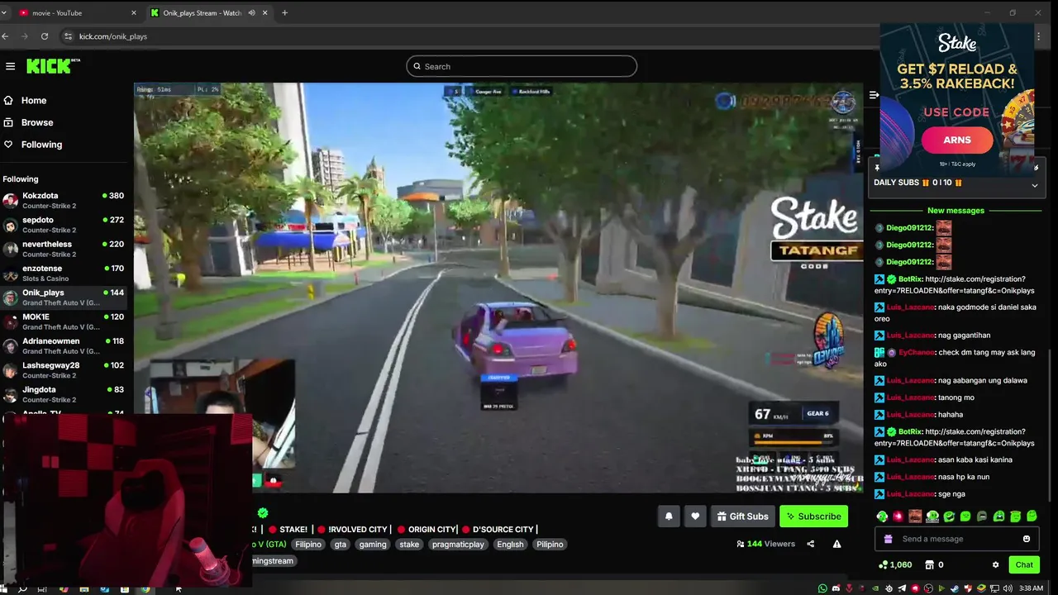Click the gaming stream tag
1058x595 pixels.
pos(373,545)
